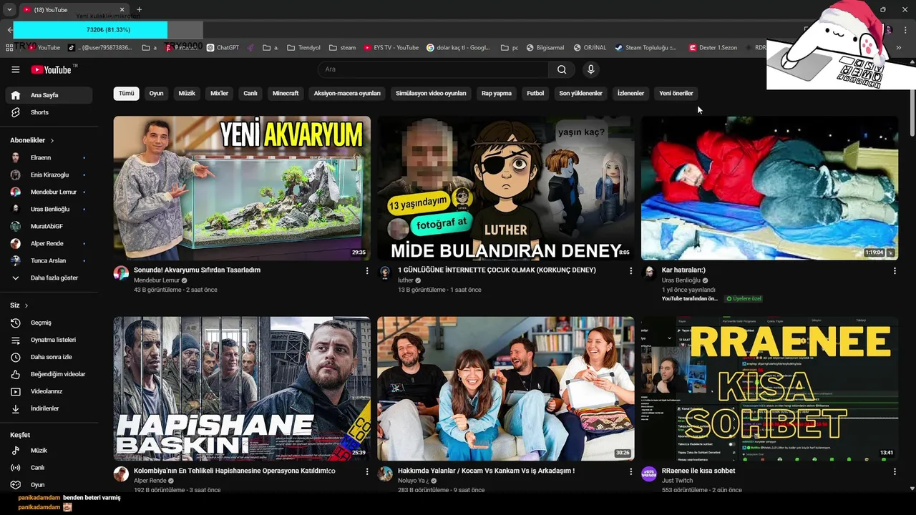The image size is (916, 515).
Task: Open Videolarınız page
Action: pos(49,391)
